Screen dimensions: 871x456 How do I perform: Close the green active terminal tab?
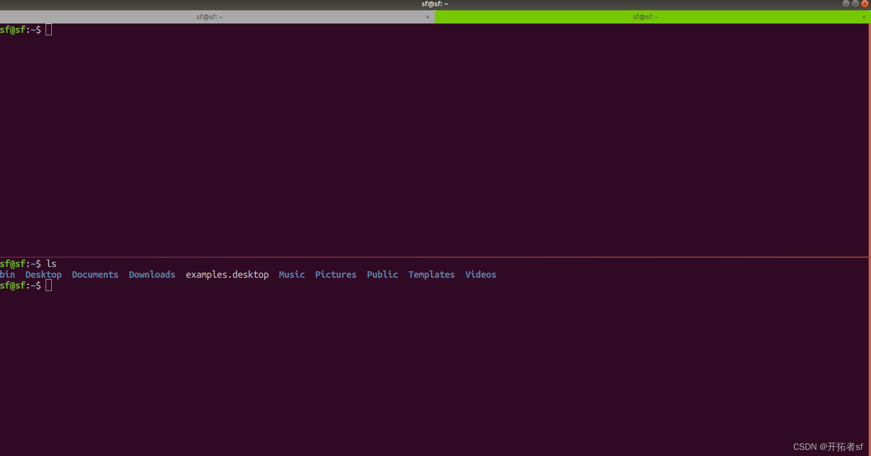864,17
